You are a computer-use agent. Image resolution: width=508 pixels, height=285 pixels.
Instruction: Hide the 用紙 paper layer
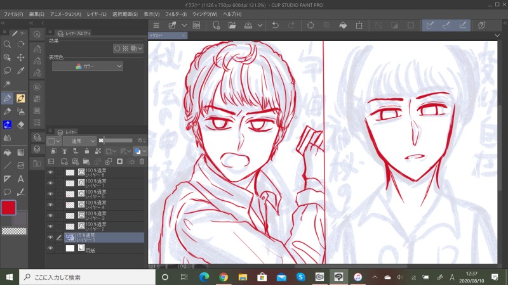(50, 248)
